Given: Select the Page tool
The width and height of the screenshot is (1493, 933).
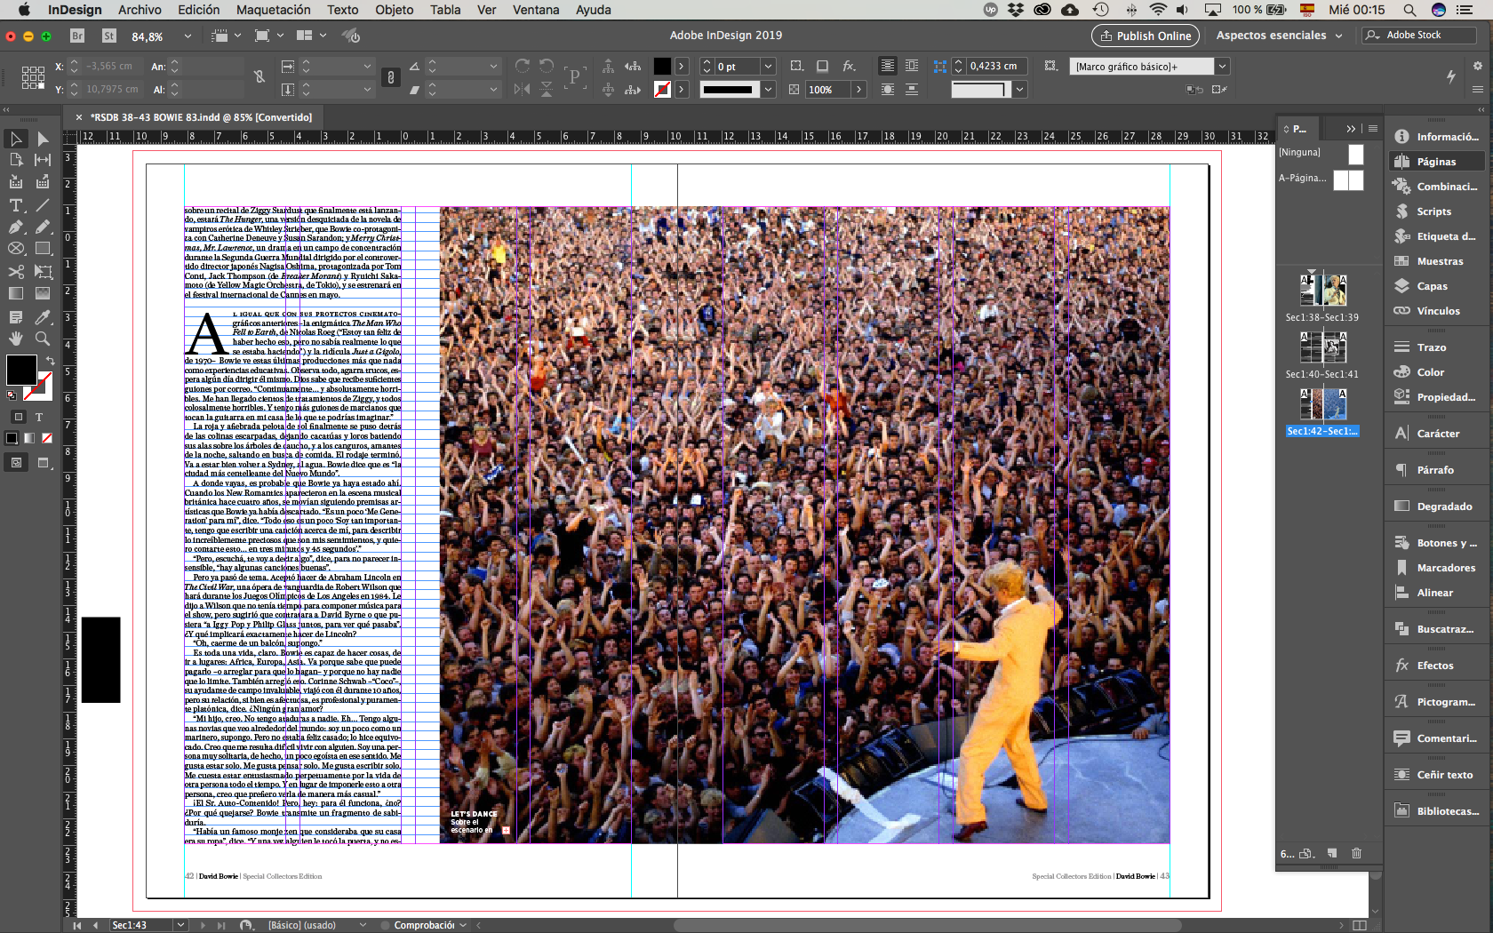Looking at the screenshot, I should 16,160.
